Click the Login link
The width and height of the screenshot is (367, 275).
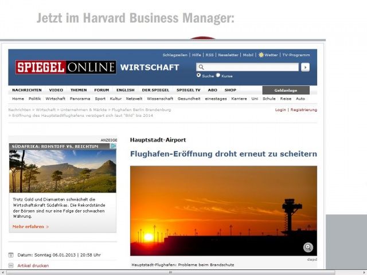pyautogui.click(x=280, y=109)
